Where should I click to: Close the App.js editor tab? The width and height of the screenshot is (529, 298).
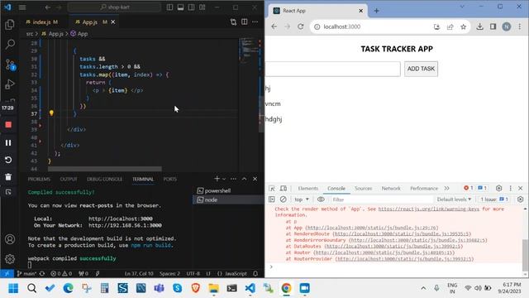[x=113, y=22]
